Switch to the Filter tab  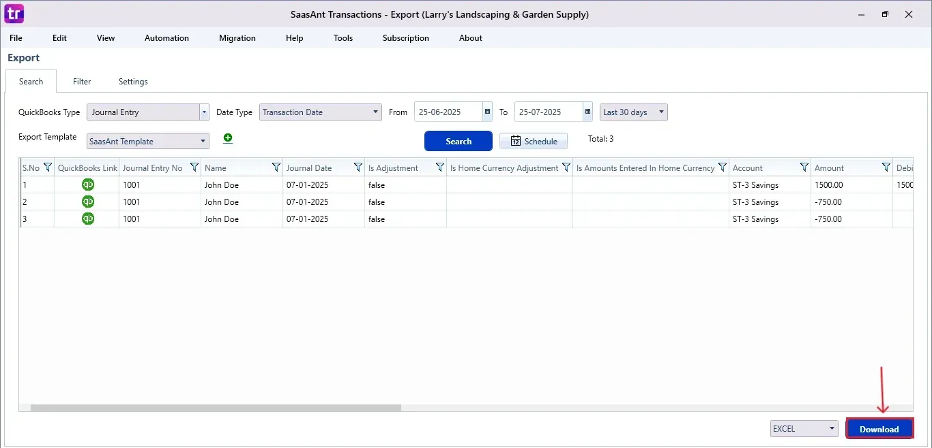(82, 81)
